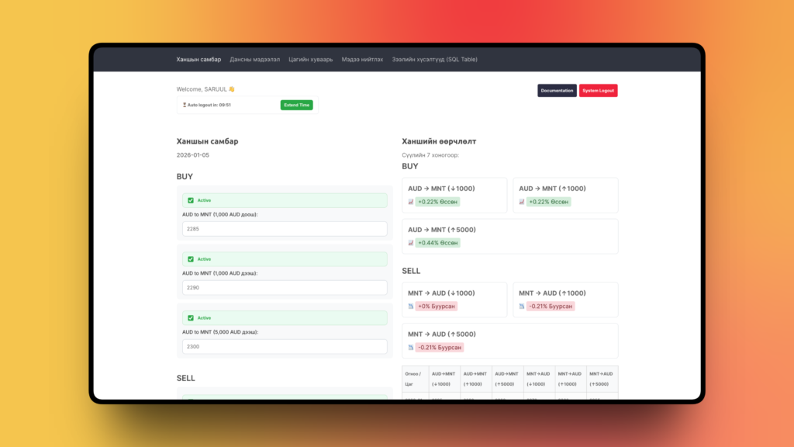Focus the input field containing 2300
Viewport: 794px width, 447px height.
285,347
